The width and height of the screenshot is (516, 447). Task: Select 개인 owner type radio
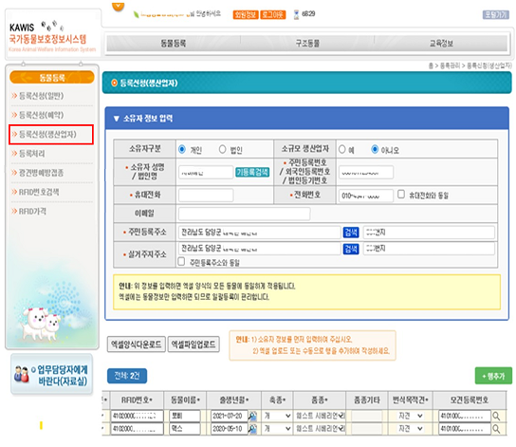pyautogui.click(x=182, y=149)
